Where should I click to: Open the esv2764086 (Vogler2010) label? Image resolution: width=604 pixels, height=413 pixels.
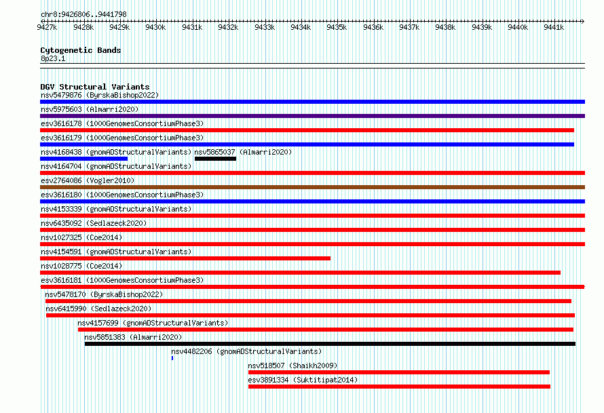click(88, 180)
